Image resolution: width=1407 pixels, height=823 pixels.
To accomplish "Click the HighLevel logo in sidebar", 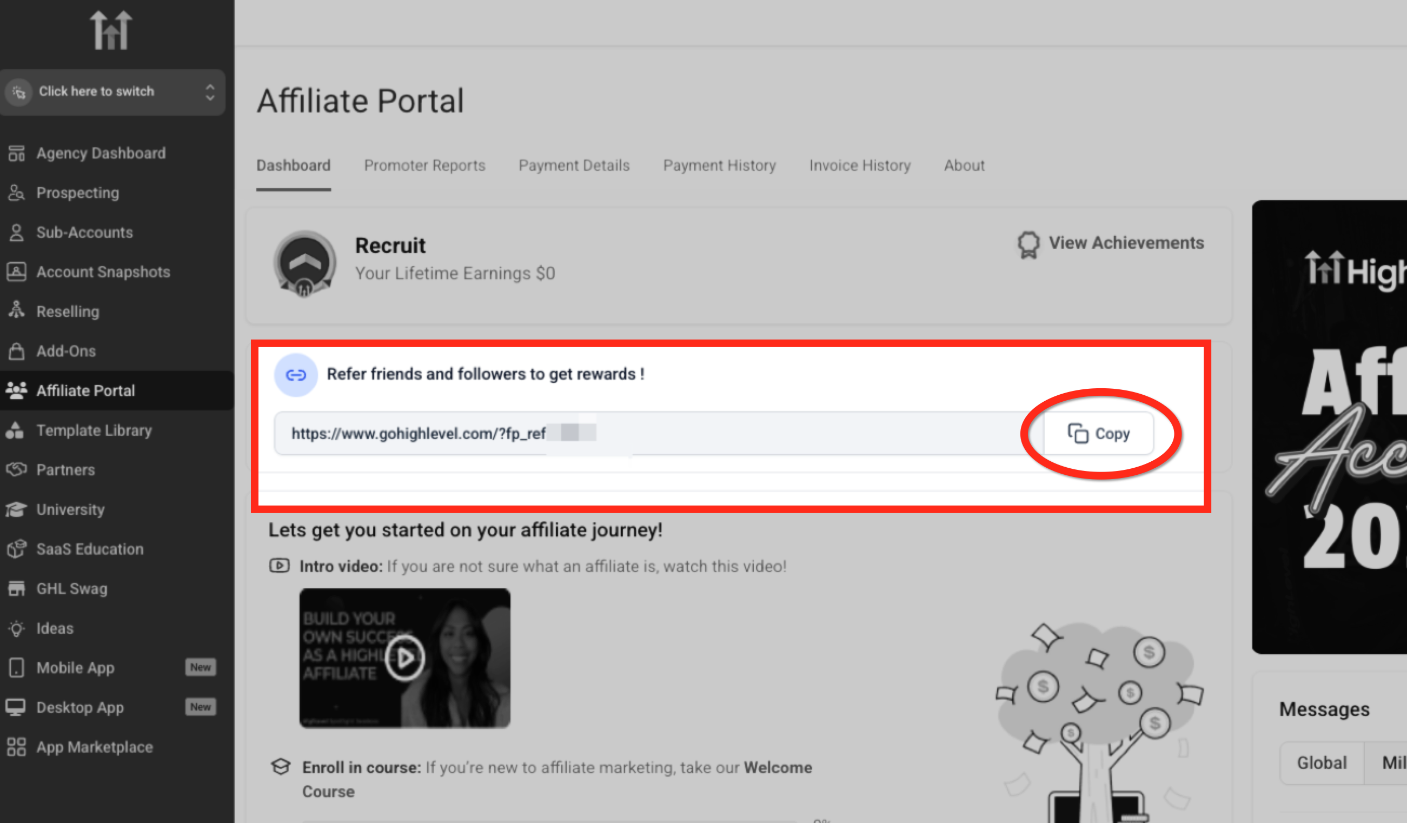I will pos(111,31).
